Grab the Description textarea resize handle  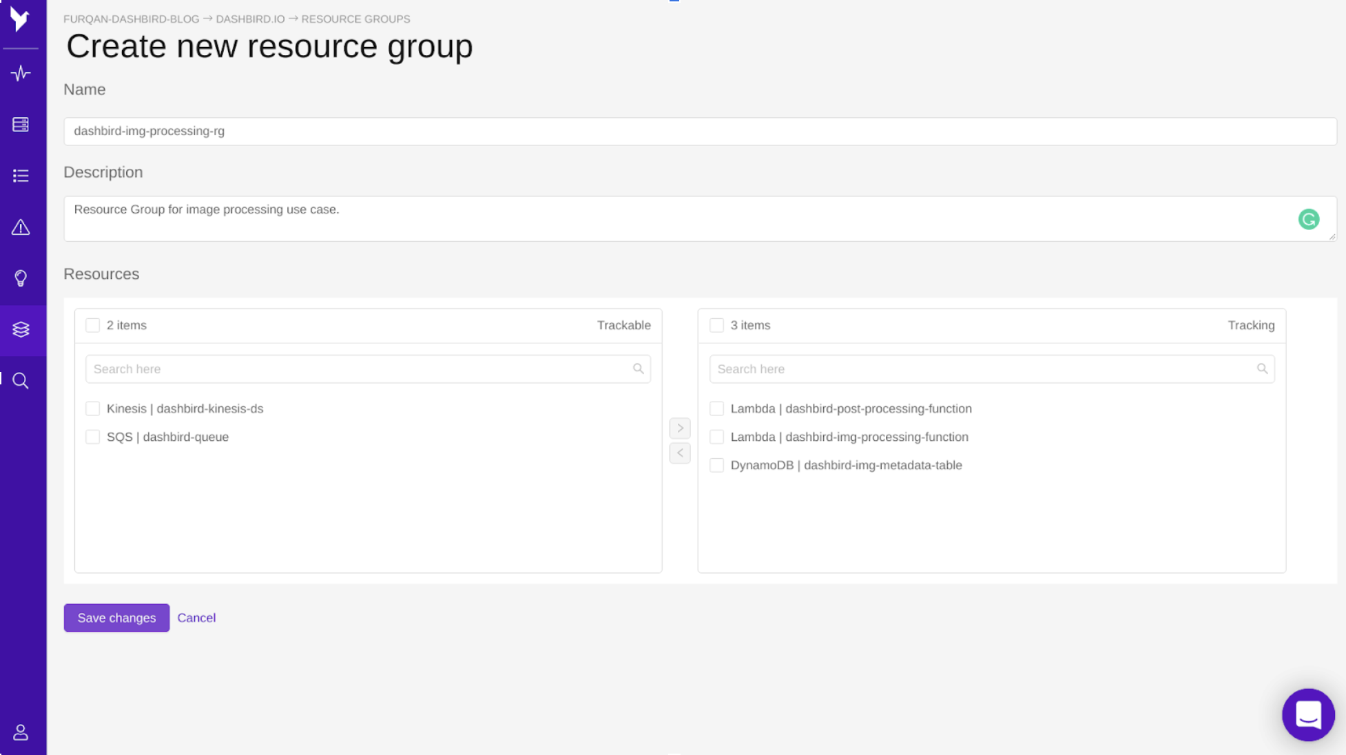point(1332,237)
